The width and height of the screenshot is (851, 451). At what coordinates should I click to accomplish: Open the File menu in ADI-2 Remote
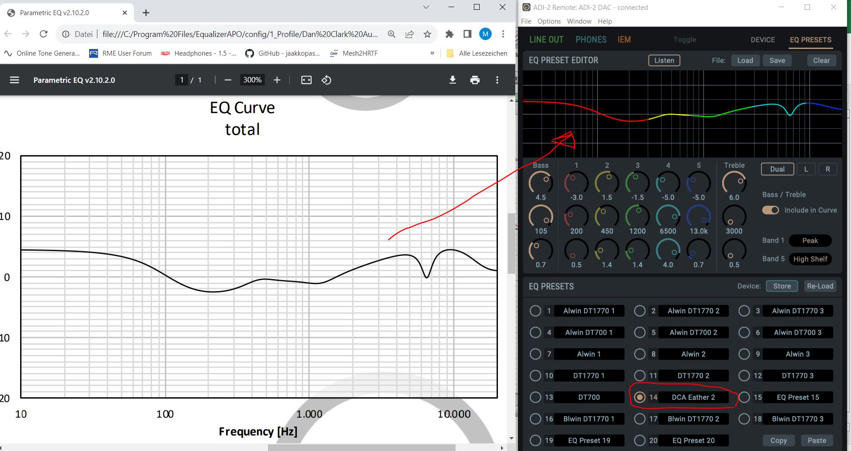tap(526, 21)
